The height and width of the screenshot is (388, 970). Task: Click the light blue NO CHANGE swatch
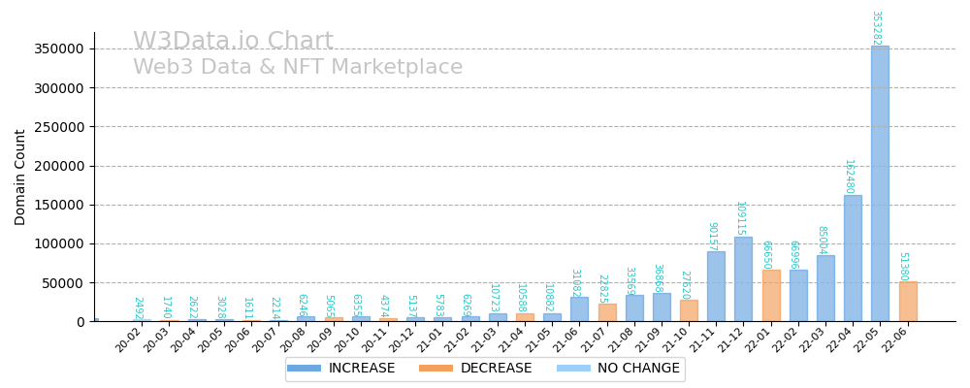(x=574, y=369)
